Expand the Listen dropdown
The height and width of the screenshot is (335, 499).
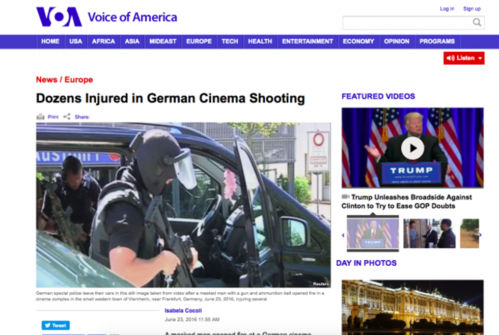click(480, 58)
